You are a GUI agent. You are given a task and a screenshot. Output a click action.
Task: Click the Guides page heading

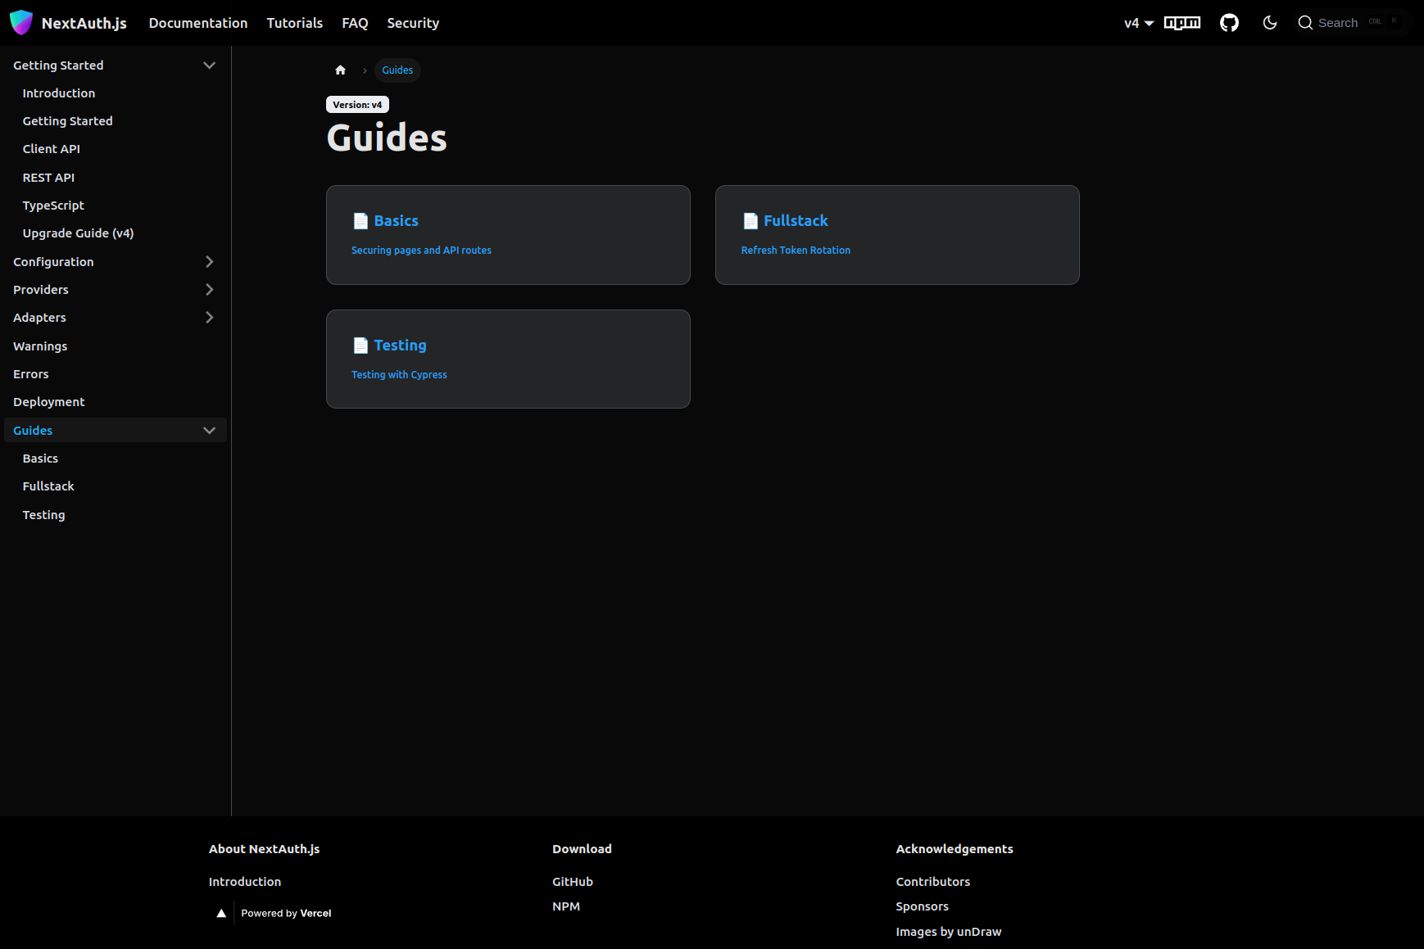click(387, 138)
